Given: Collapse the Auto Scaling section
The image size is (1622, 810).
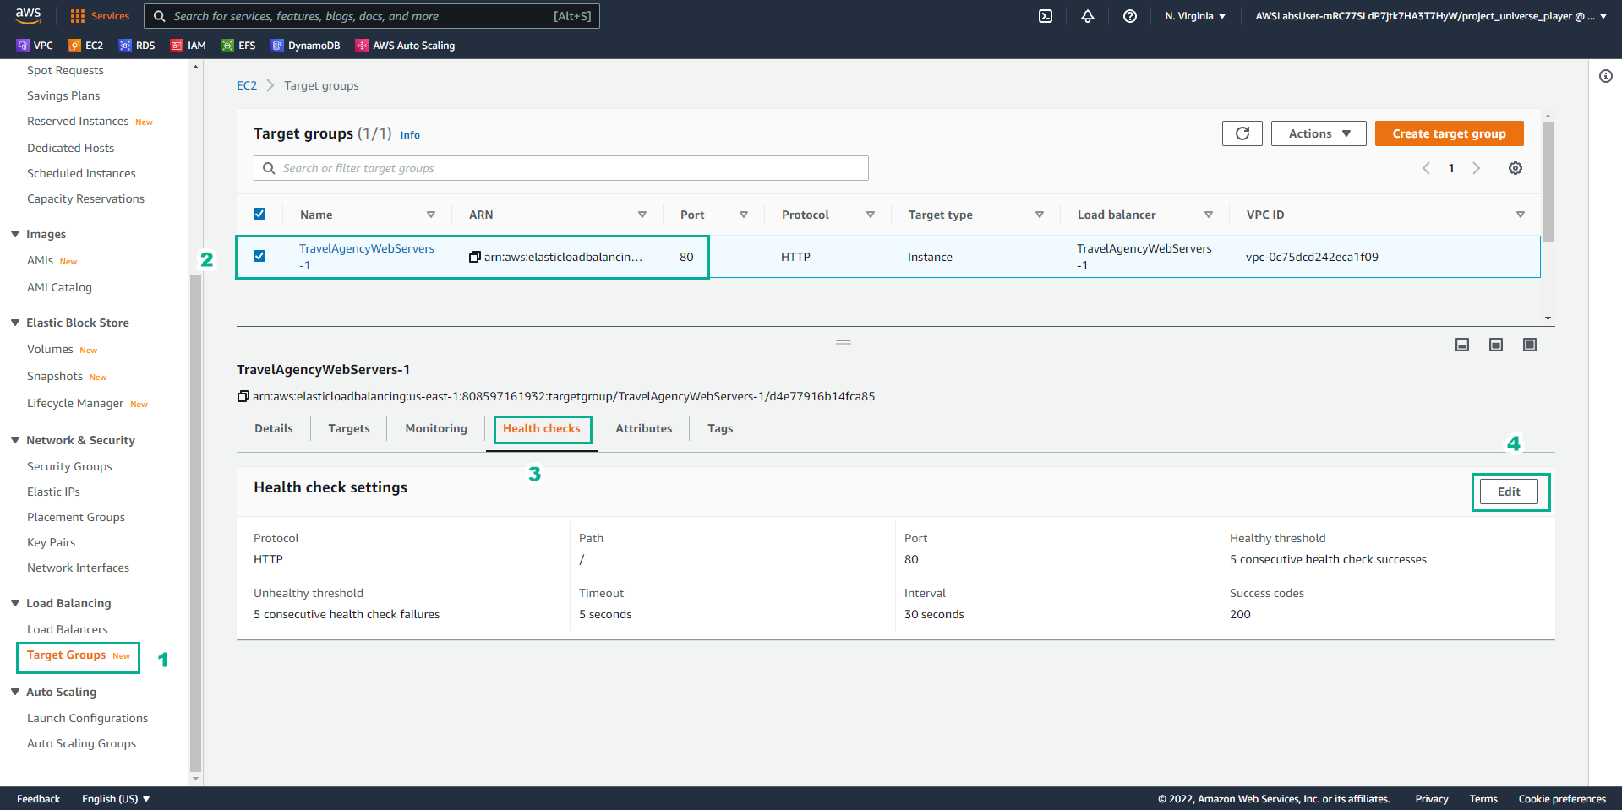Looking at the screenshot, I should pos(15,692).
